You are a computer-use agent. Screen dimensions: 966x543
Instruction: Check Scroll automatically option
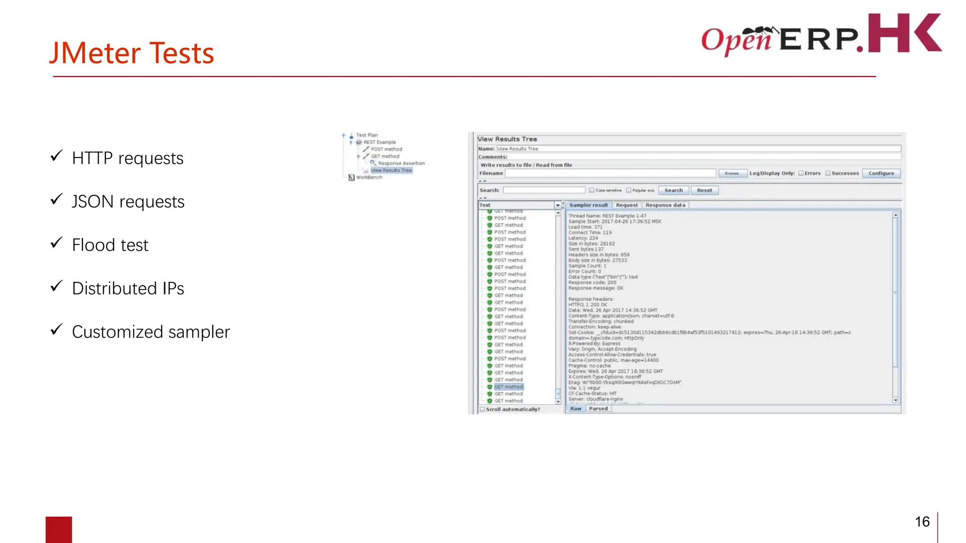(482, 410)
